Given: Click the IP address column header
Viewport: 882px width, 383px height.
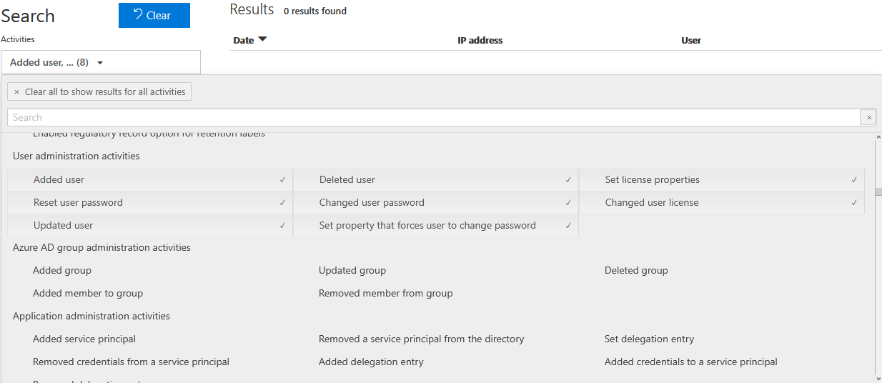Looking at the screenshot, I should pyautogui.click(x=480, y=41).
